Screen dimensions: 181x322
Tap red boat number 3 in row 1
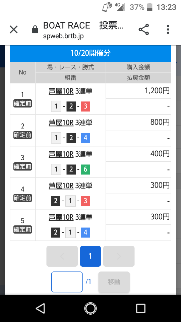[x=85, y=106]
